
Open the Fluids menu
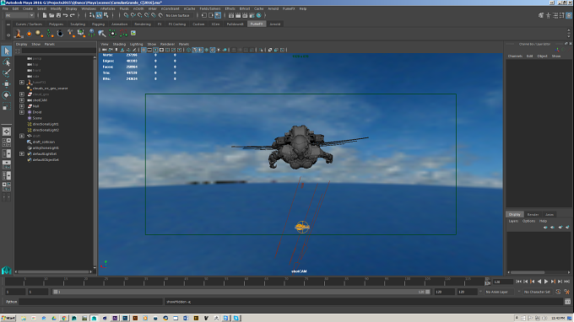coord(124,8)
